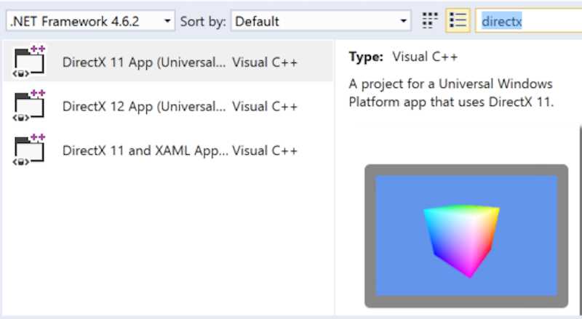Click Visual C++ label in XAML App row

pos(265,150)
